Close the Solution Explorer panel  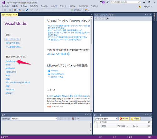pos(150,15)
